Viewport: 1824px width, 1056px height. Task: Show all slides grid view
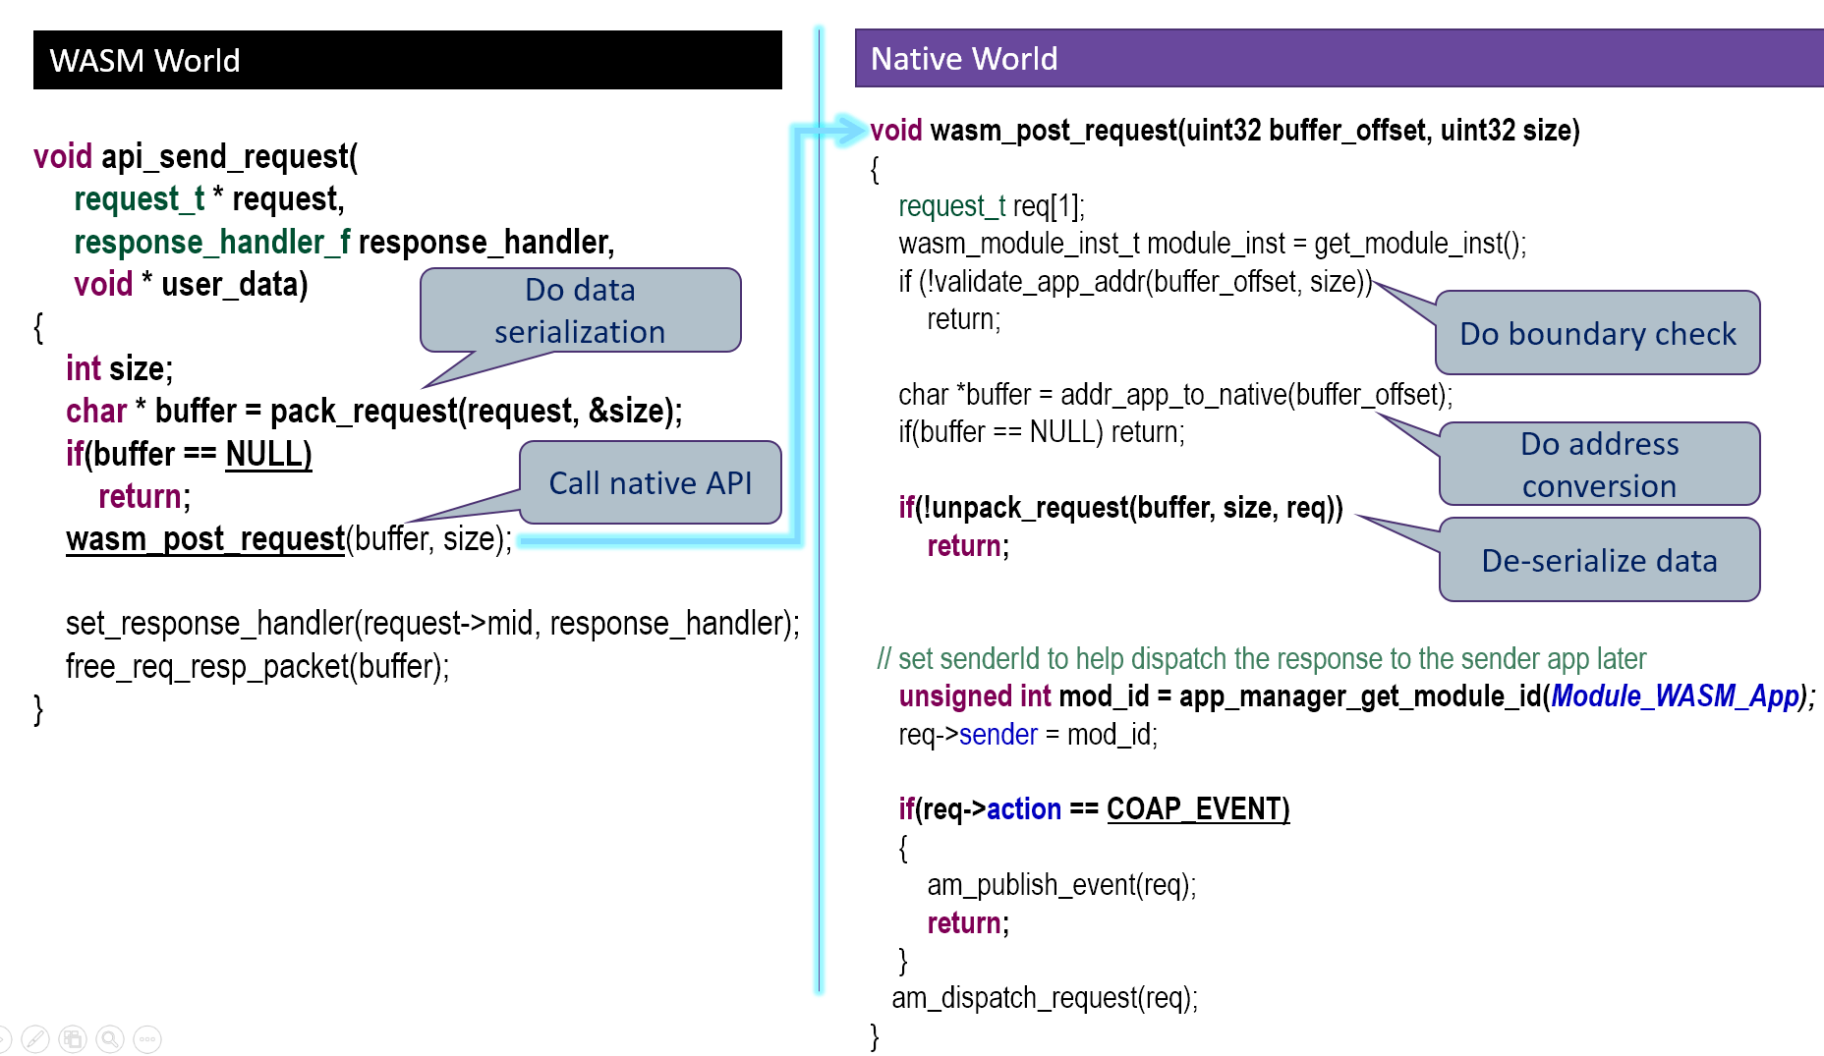72,1038
